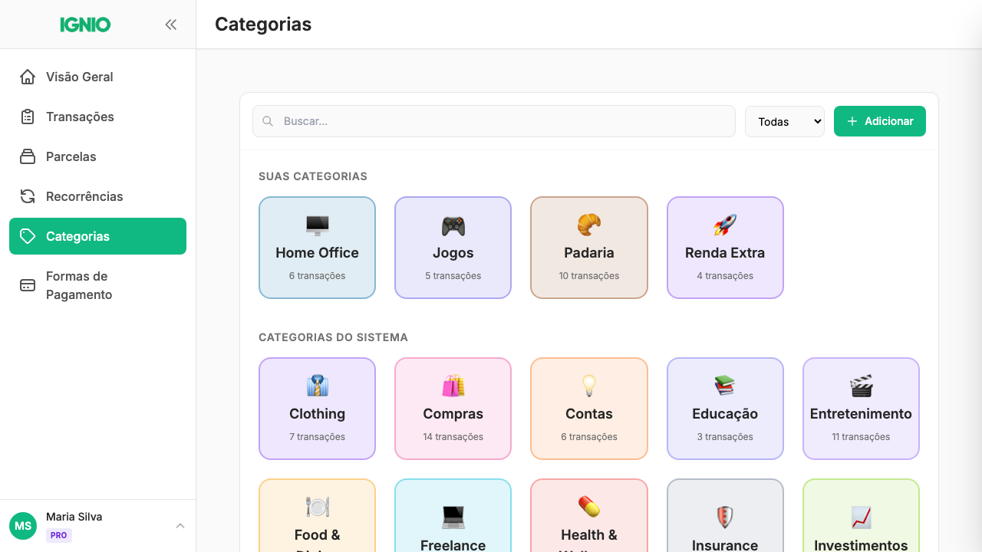
Task: Click the magnifier icon in the search bar
Action: point(267,121)
